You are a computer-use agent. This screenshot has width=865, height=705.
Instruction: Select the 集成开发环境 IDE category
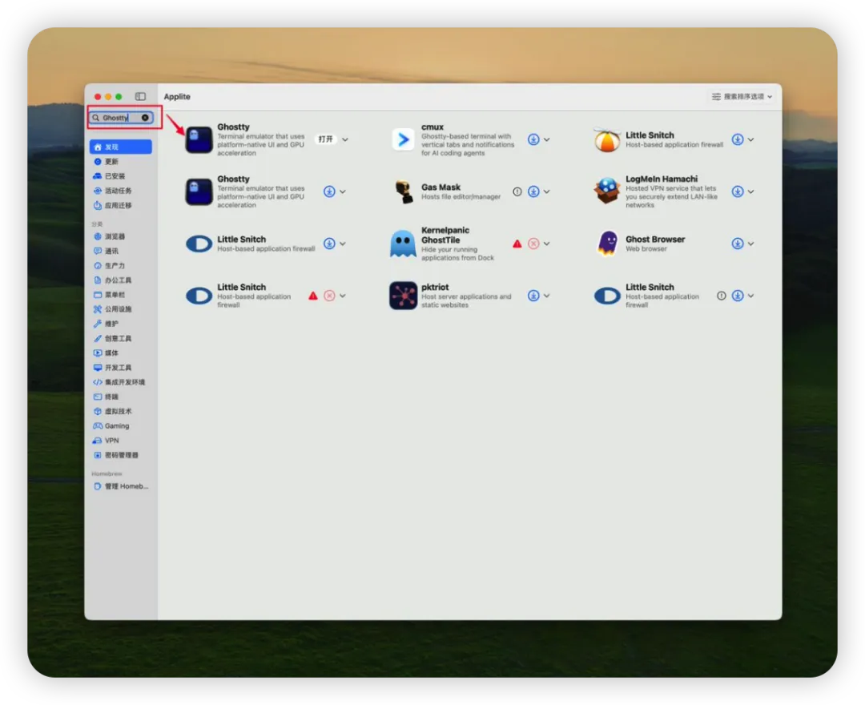pos(121,381)
